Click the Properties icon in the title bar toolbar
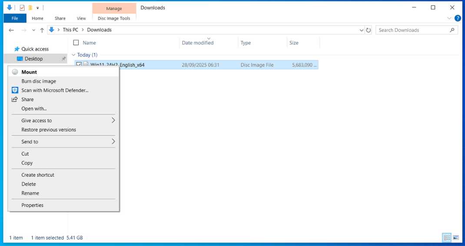This screenshot has height=246, width=465. click(22, 7)
